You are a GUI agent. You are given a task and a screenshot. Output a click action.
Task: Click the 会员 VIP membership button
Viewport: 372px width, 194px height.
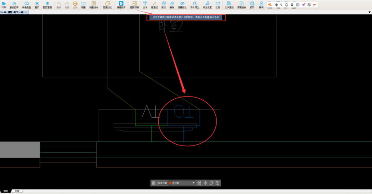pos(75,4)
